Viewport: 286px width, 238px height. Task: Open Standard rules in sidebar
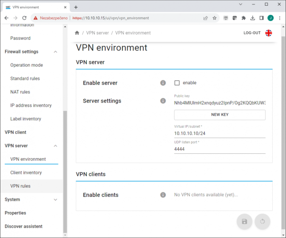25,78
